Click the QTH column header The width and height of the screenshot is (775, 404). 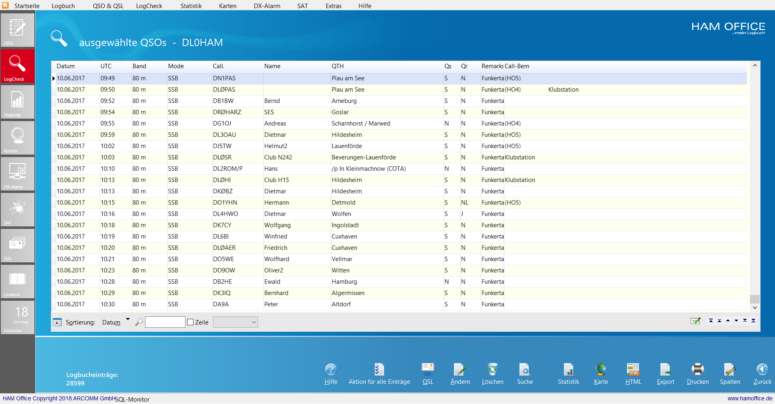[338, 66]
